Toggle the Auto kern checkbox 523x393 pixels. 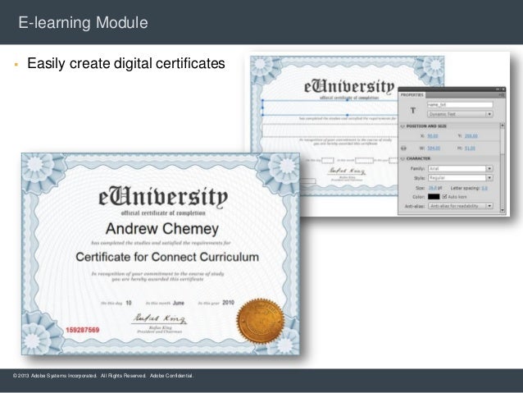(444, 197)
